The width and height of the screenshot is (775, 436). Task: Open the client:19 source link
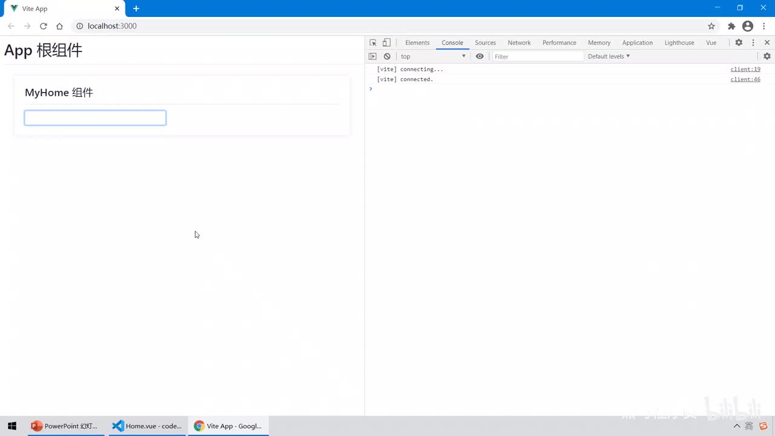pos(745,69)
